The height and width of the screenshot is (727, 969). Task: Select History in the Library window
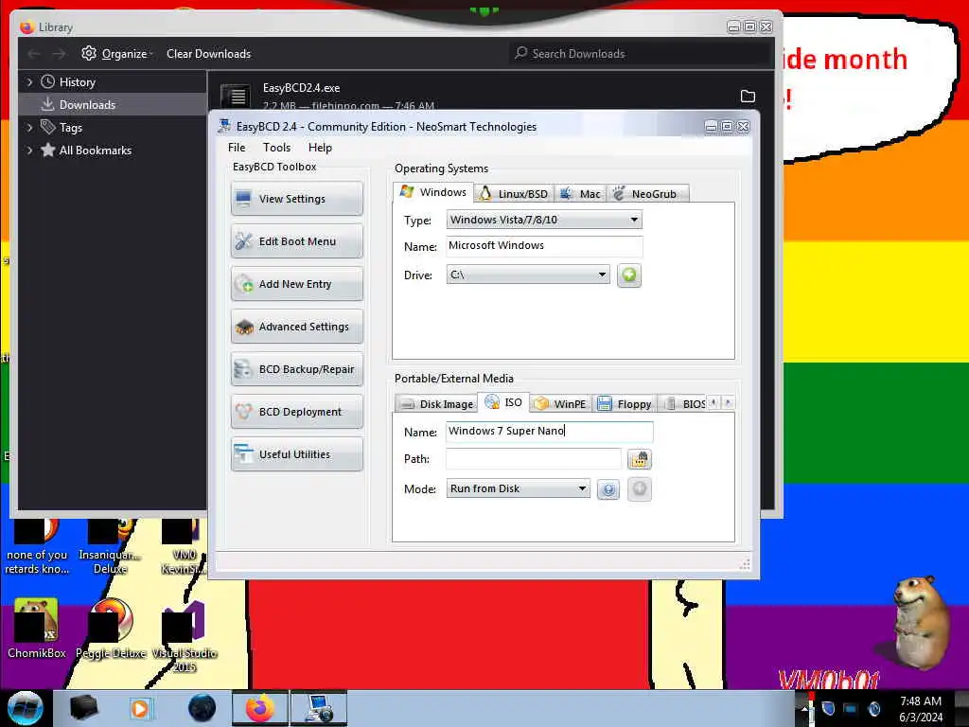(x=77, y=81)
